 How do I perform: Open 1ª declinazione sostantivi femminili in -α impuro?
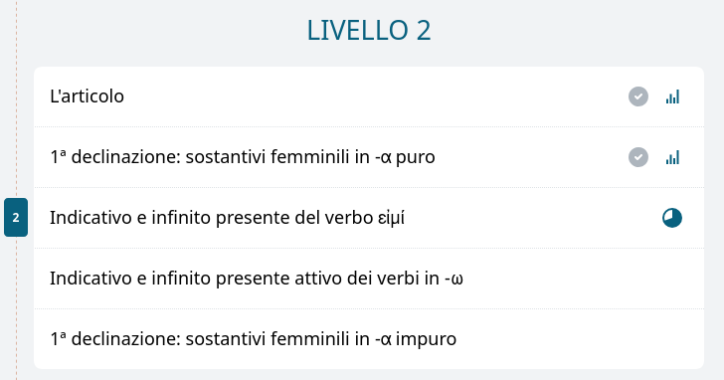tap(253, 339)
